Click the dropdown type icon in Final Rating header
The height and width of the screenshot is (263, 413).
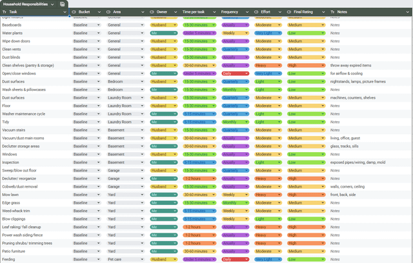tap(289, 12)
